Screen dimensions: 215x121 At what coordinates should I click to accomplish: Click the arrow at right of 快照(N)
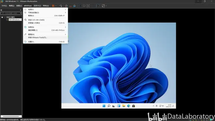pyautogui.click(x=65, y=27)
